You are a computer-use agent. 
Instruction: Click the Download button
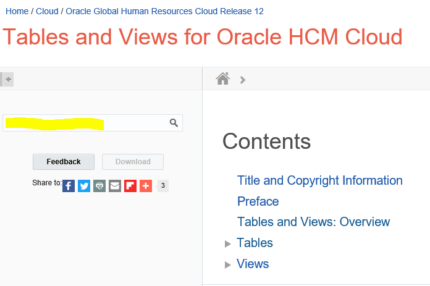[133, 162]
